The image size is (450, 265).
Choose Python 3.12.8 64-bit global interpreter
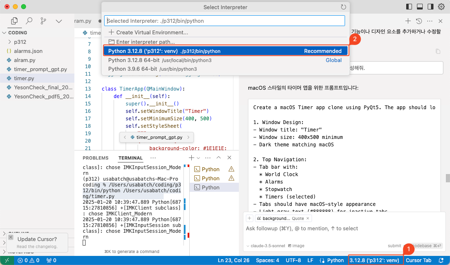click(225, 60)
